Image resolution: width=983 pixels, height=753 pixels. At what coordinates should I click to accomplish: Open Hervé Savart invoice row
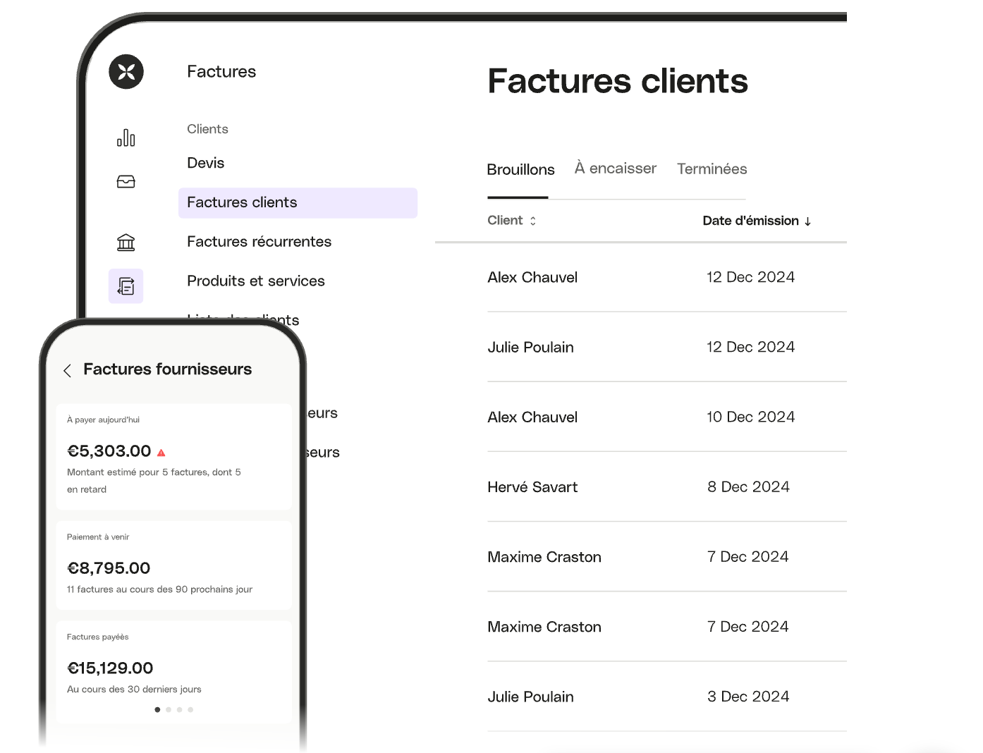click(532, 487)
